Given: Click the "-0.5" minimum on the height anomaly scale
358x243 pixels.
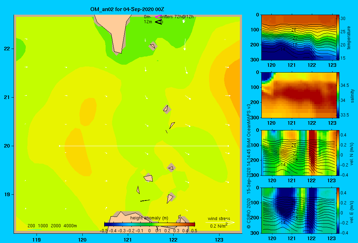Looking at the screenshot, I should (x=104, y=231).
